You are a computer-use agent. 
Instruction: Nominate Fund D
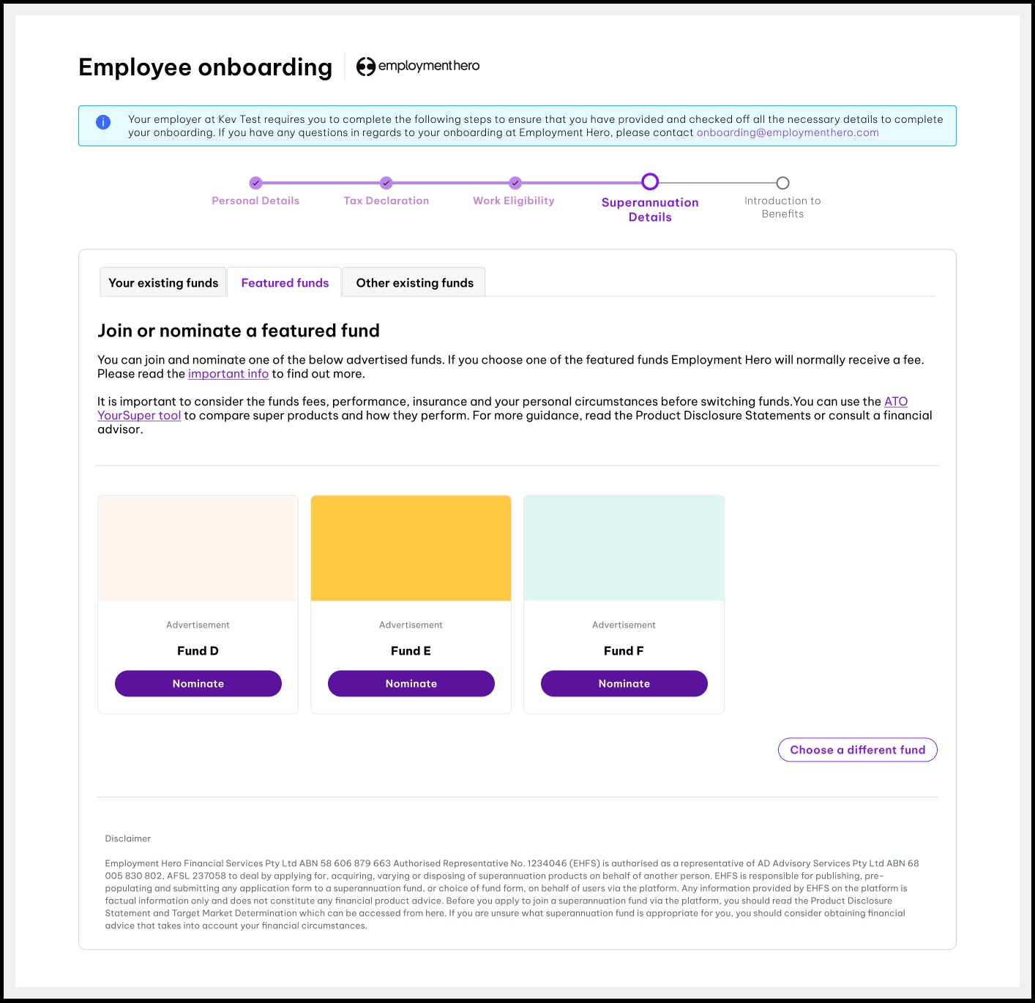tap(198, 683)
